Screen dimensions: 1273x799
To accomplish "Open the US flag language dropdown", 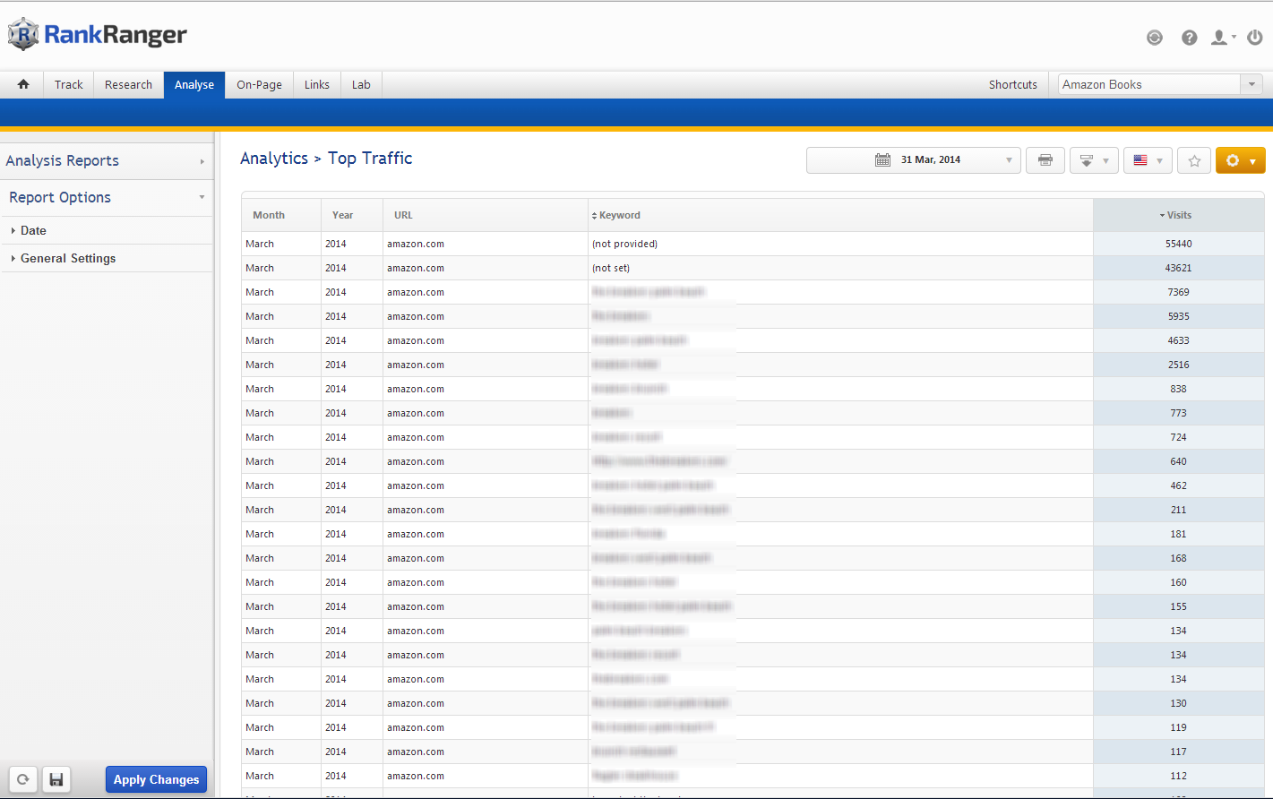I will point(1148,160).
